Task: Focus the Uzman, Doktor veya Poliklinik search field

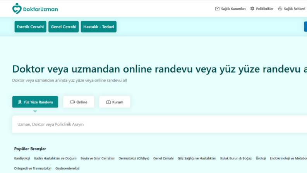Action: click(160, 124)
